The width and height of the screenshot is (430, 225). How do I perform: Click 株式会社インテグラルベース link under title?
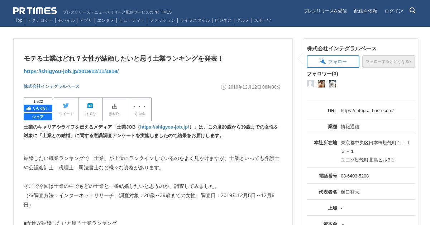(52, 86)
